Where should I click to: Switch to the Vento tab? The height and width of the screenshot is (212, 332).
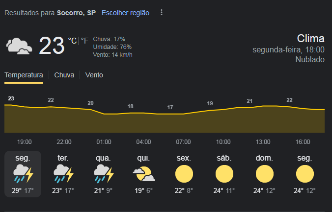[94, 75]
